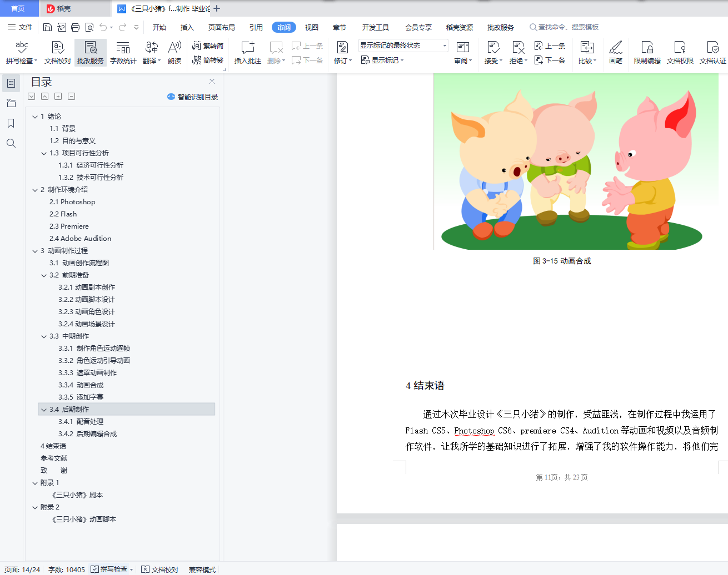
Task: Collapse the 3.4 后期制作 node
Action: [44, 410]
